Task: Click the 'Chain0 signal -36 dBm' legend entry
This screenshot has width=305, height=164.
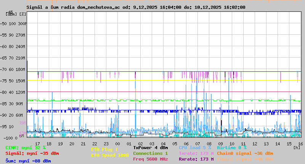Action: [245, 153]
